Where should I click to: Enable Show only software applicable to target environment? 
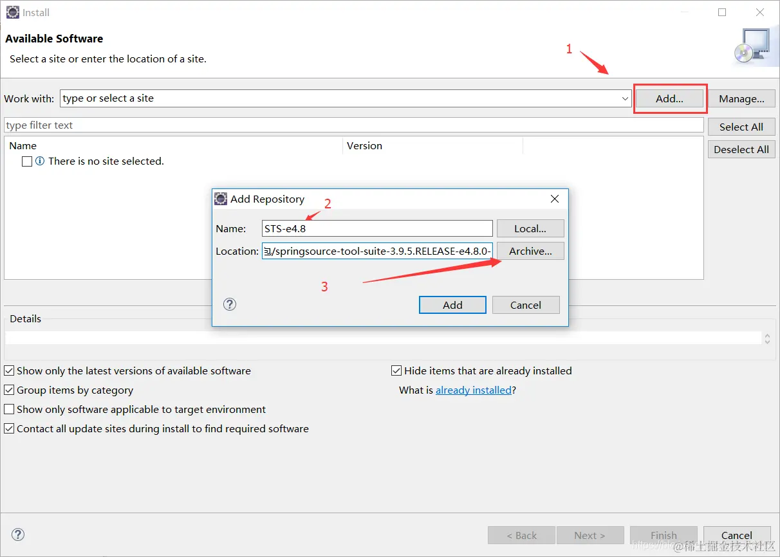(x=9, y=409)
